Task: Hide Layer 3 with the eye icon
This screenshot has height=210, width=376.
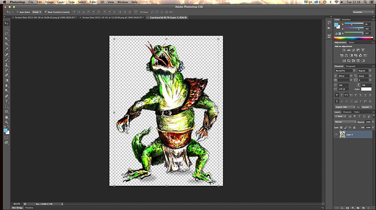Action: [336, 135]
